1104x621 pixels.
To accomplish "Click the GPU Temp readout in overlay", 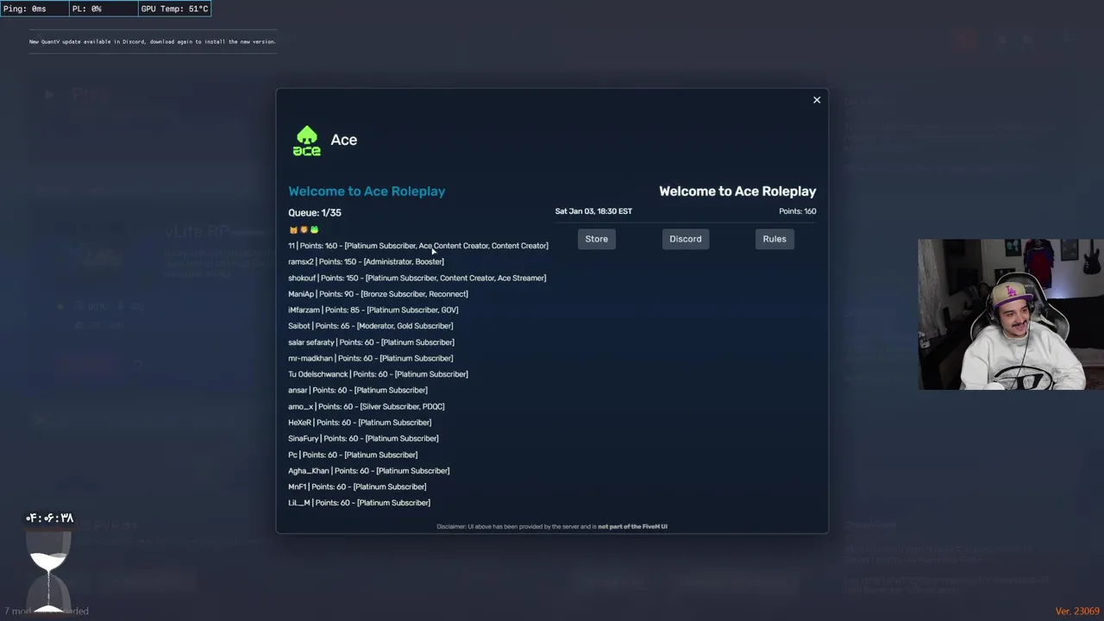I will 174,9.
